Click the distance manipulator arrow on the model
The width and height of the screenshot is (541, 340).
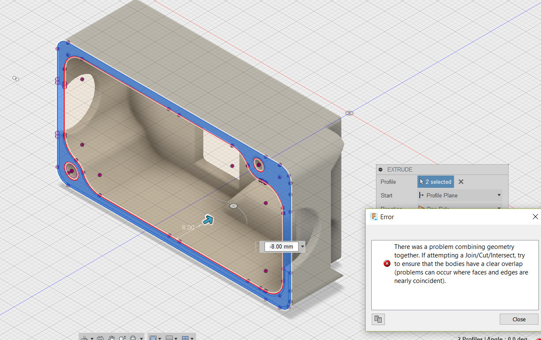pyautogui.click(x=208, y=220)
